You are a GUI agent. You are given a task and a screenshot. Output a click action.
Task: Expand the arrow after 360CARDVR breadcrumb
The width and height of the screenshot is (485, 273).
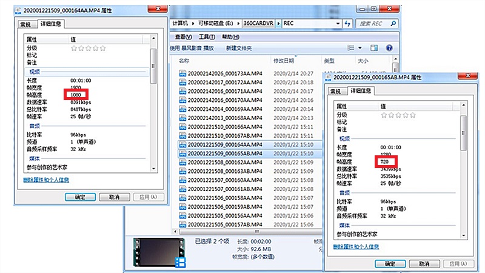click(x=278, y=23)
